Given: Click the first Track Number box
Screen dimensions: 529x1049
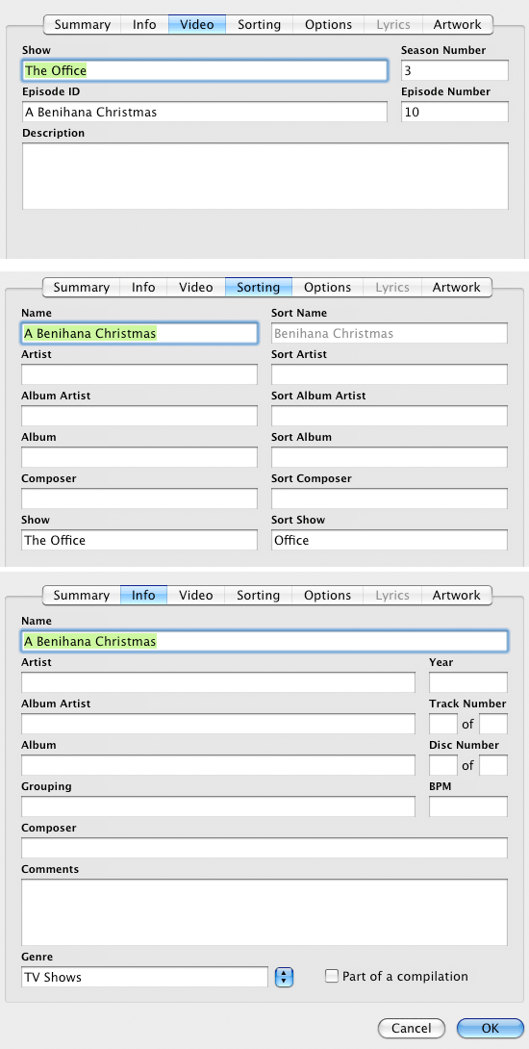Looking at the screenshot, I should click(442, 724).
